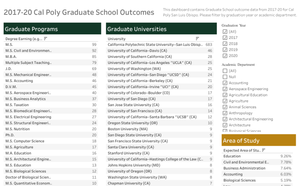Uncheck the 2019 graduation year filter

[x=224, y=50]
